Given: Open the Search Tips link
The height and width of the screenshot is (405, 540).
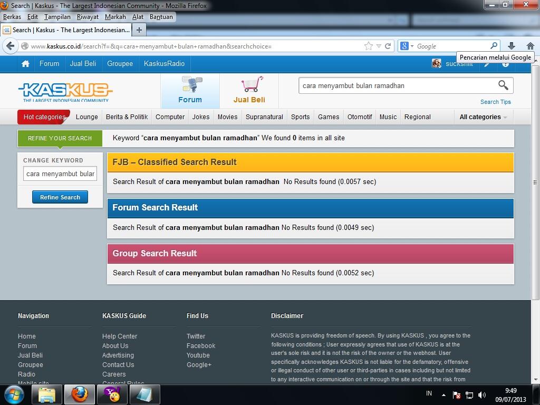Looking at the screenshot, I should click(496, 102).
